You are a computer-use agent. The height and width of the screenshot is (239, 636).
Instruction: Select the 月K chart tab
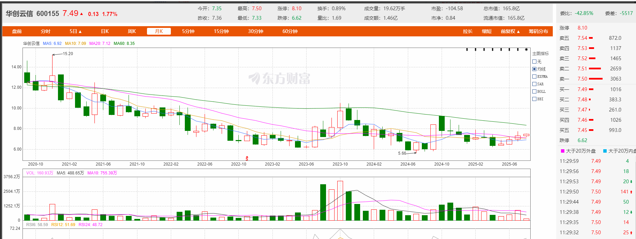pyautogui.click(x=159, y=31)
